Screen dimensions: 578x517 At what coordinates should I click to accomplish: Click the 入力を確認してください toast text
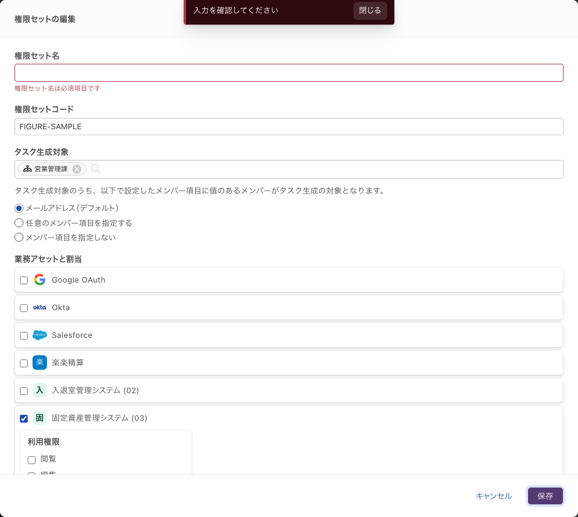coord(236,10)
